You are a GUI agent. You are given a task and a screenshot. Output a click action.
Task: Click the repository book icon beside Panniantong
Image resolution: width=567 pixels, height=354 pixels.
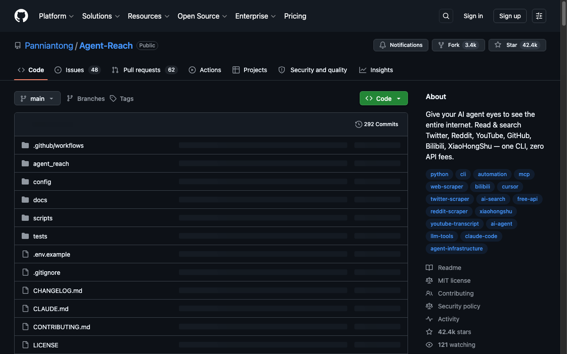pyautogui.click(x=18, y=46)
